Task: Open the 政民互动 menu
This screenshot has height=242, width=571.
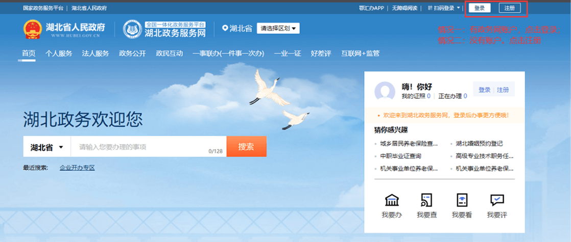Action: coord(170,53)
